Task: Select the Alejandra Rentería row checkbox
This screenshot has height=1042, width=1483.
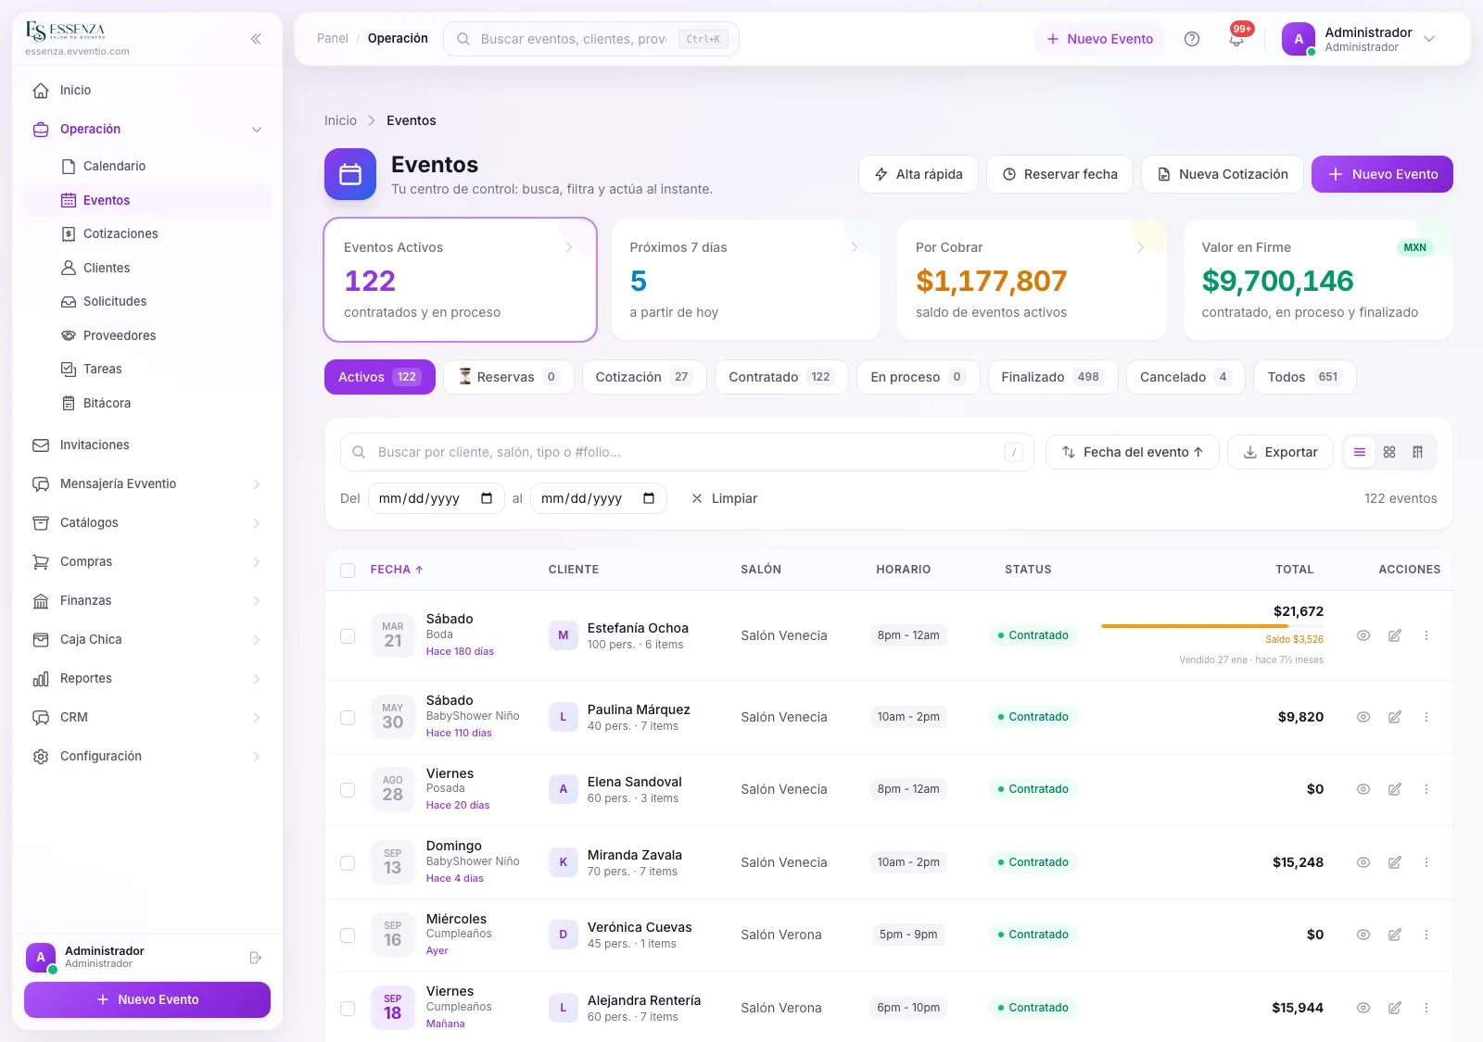Action: pos(348,1009)
